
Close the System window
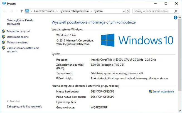click(x=176, y=4)
